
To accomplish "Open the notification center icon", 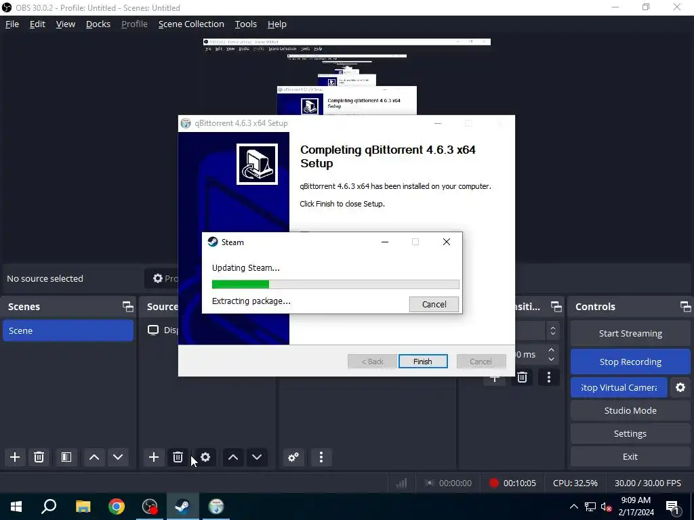I will (672, 506).
